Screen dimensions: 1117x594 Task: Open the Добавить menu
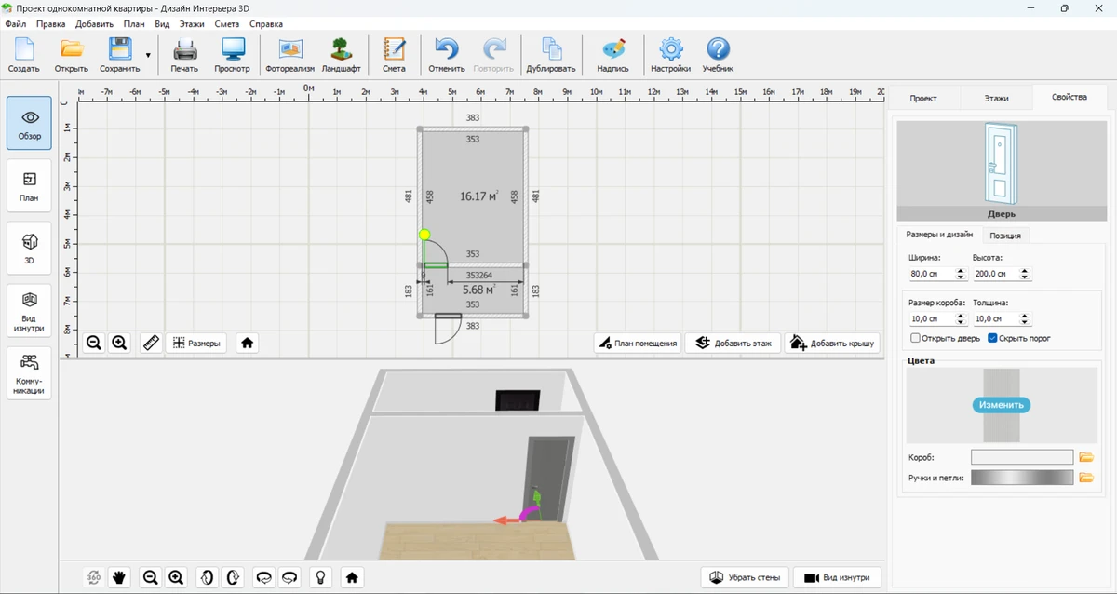pyautogui.click(x=95, y=23)
